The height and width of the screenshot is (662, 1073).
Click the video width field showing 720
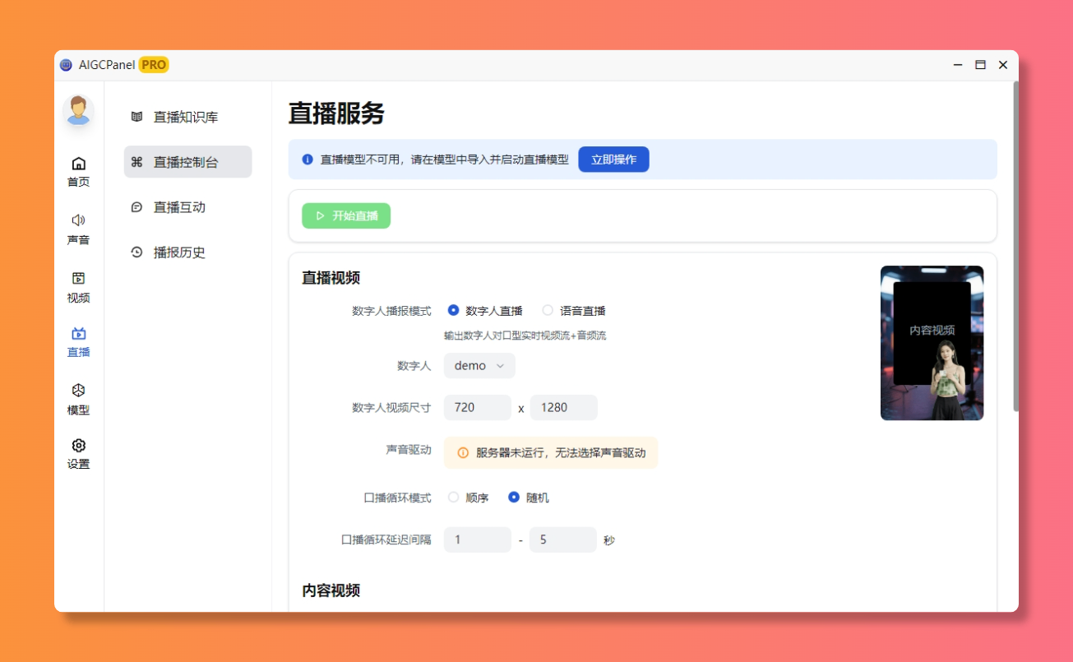(x=477, y=407)
